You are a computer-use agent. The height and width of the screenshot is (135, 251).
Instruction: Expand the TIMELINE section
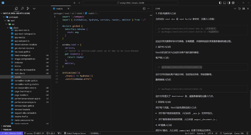pyautogui.click(x=25, y=130)
